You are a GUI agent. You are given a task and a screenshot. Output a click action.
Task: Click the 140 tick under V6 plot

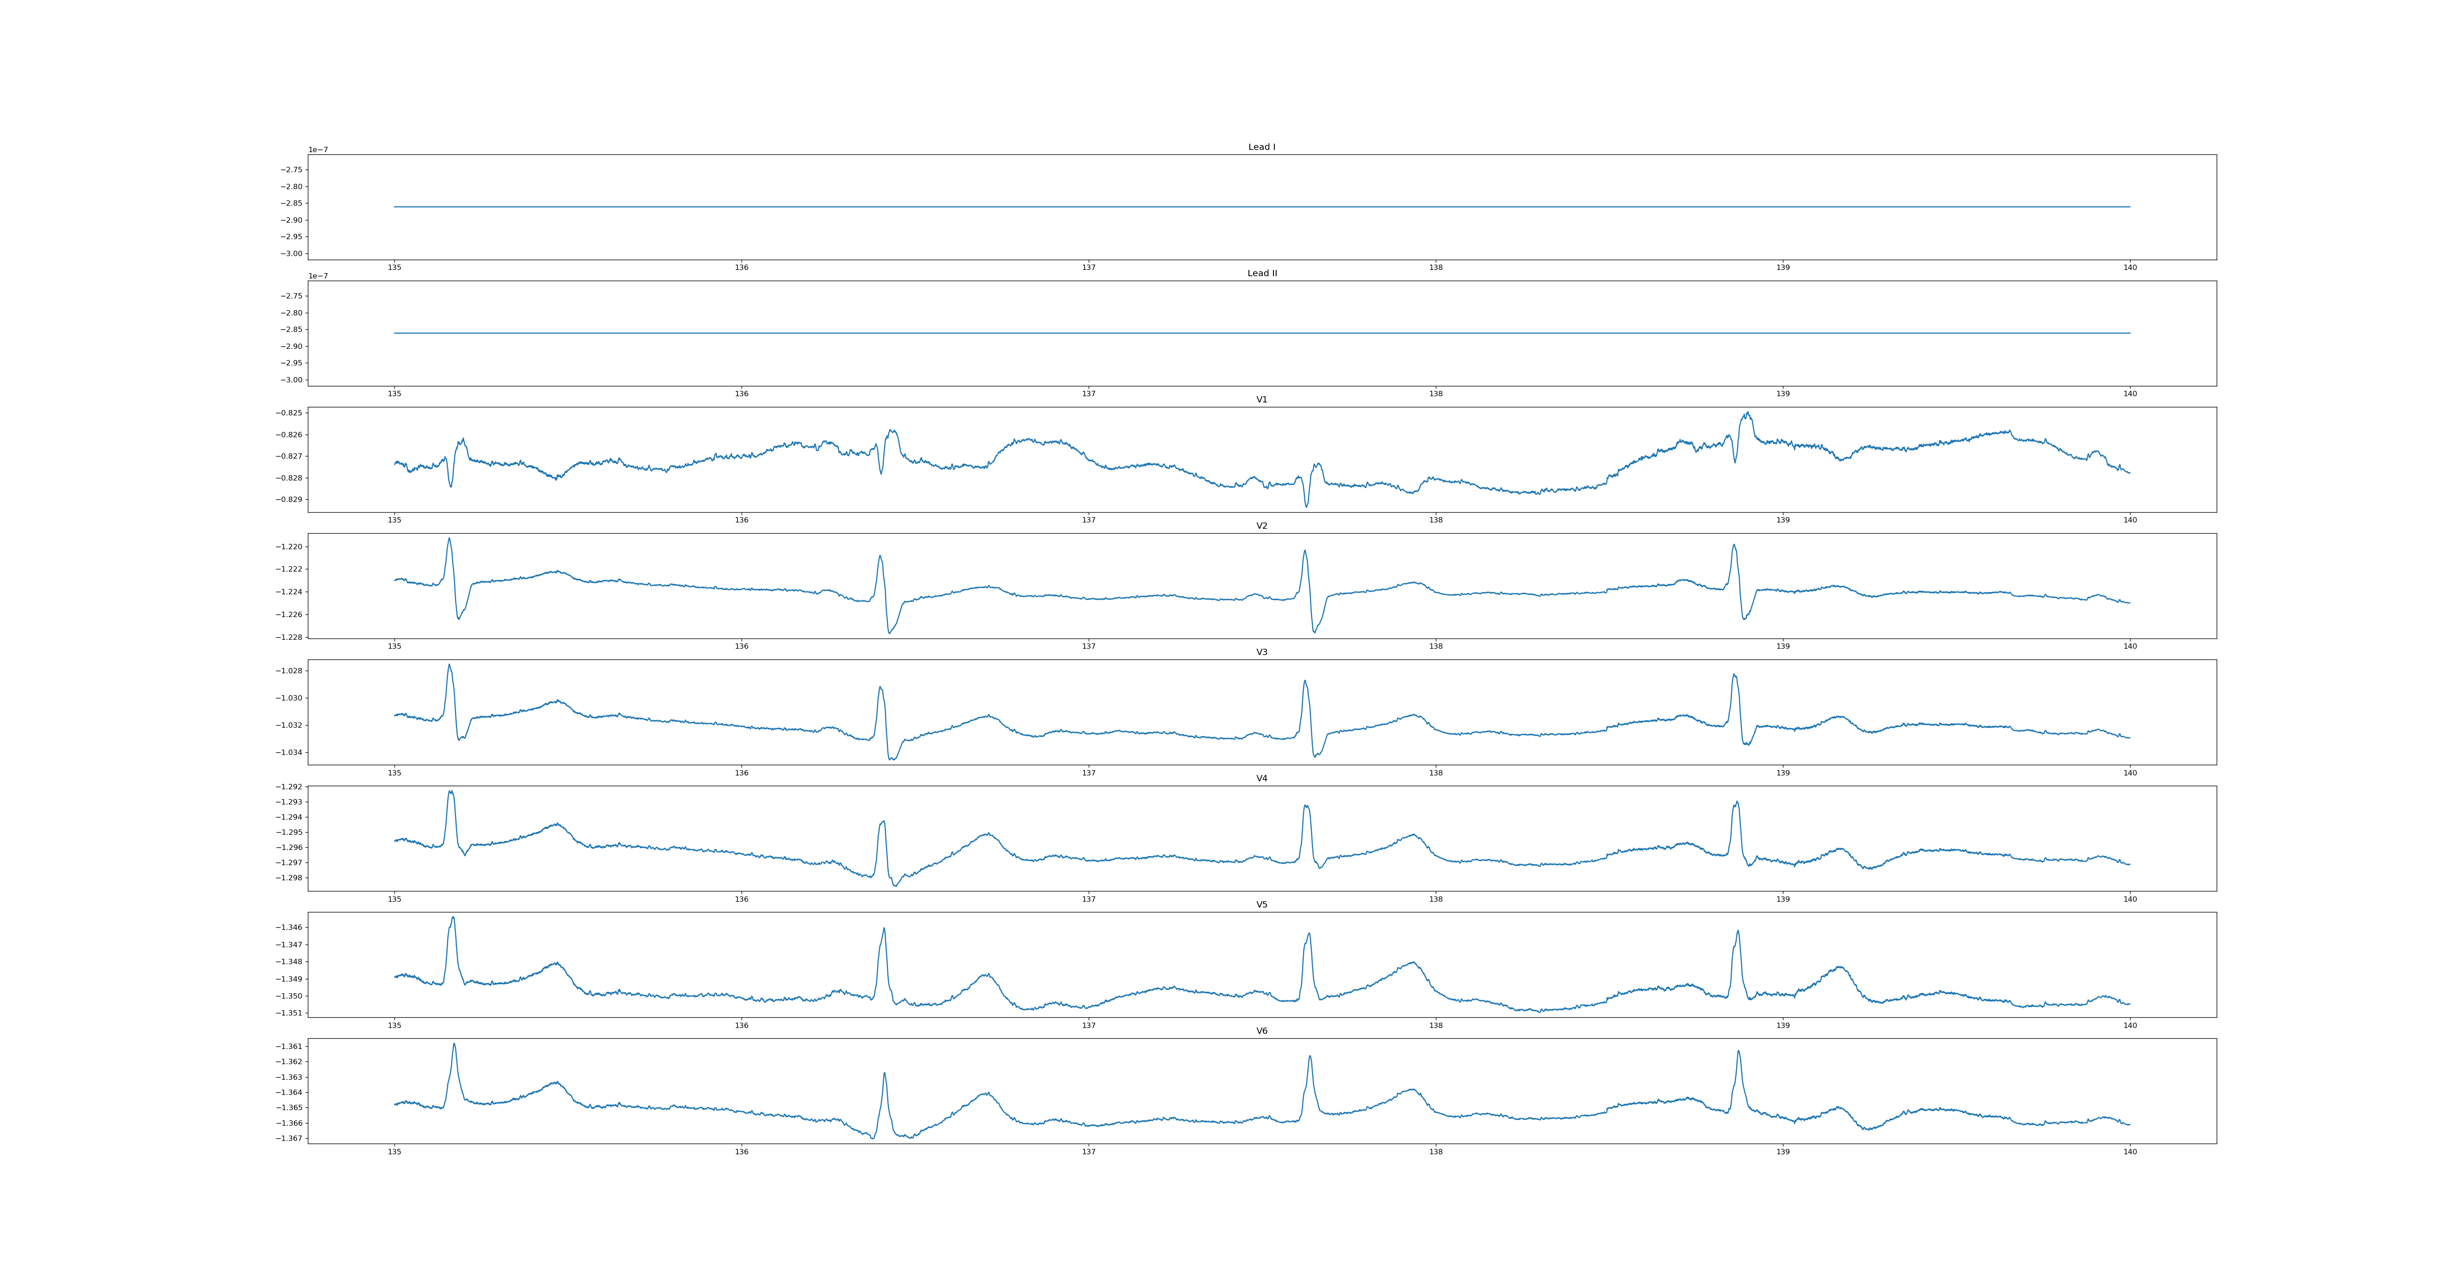point(2129,1152)
